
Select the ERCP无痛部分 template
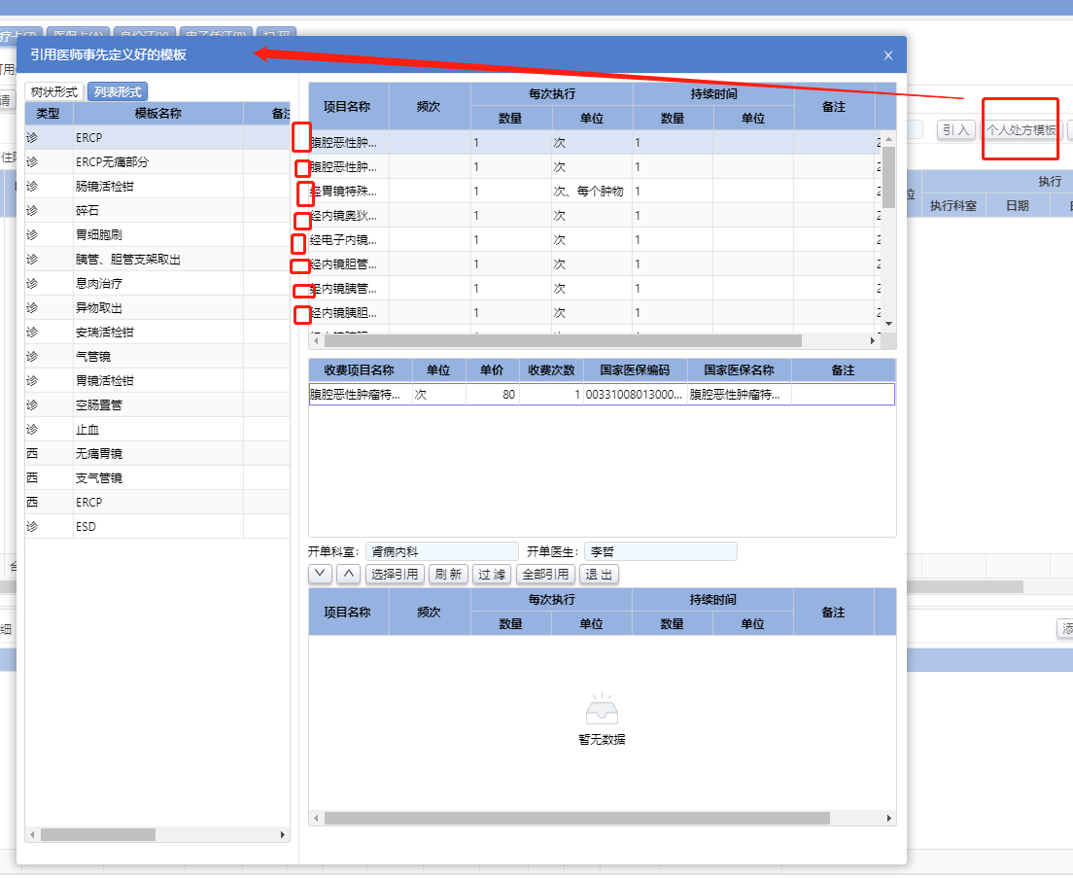157,162
